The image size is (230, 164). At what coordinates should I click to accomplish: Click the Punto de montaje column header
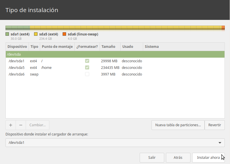(57, 47)
